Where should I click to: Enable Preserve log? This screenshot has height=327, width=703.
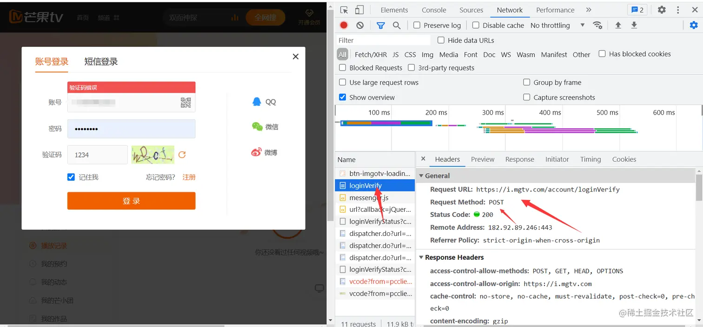point(417,25)
